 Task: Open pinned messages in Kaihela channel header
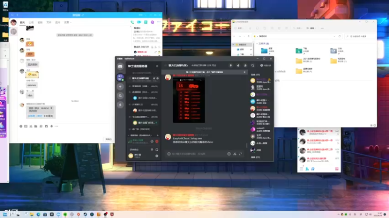238,65
